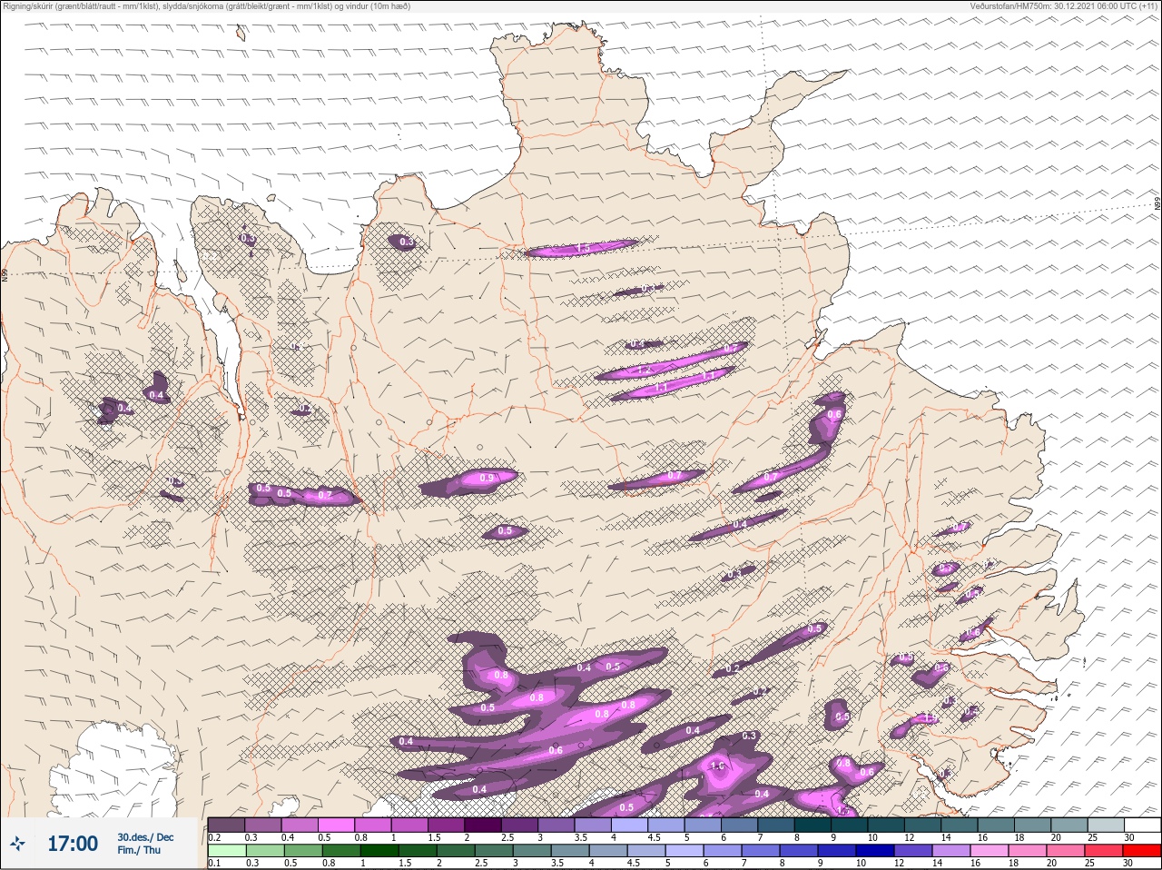Screen dimensions: 1162x870
Task: Pick the medium green 0.5 swatch in lower legend
Action: (303, 852)
